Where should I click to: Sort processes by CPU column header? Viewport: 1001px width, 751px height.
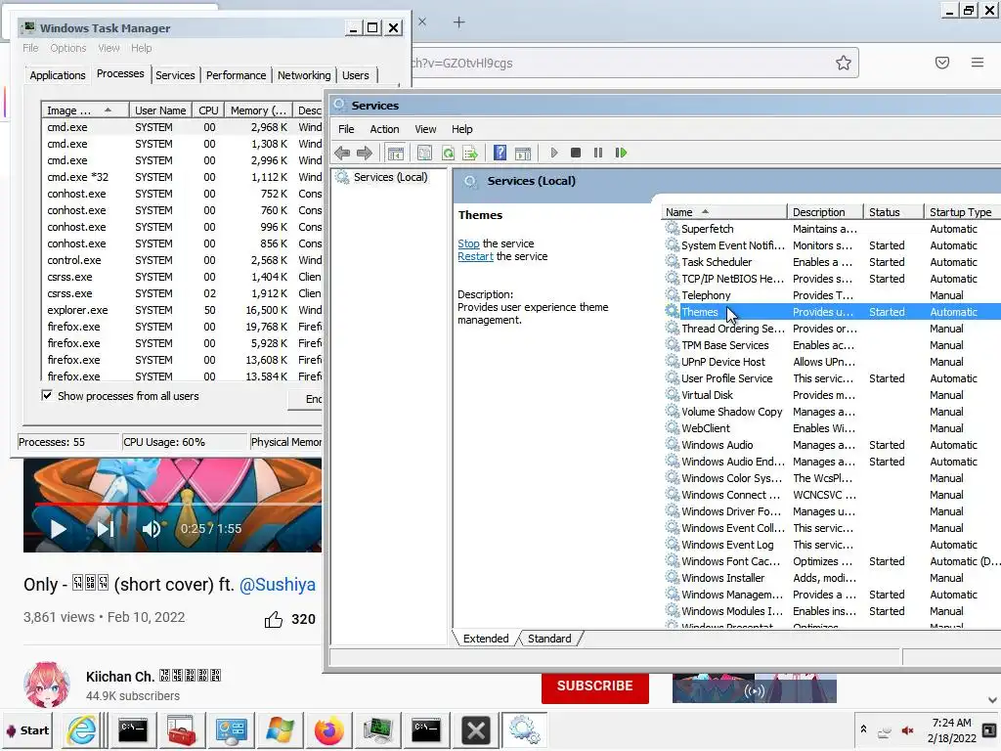[x=209, y=110]
